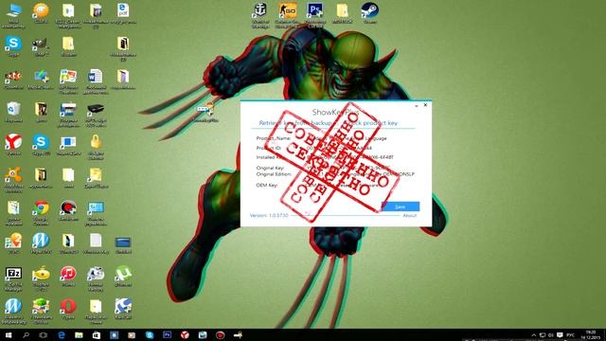The height and width of the screenshot is (341, 606).
Task: Click the Save button in ShowKeyPlus
Action: (400, 206)
